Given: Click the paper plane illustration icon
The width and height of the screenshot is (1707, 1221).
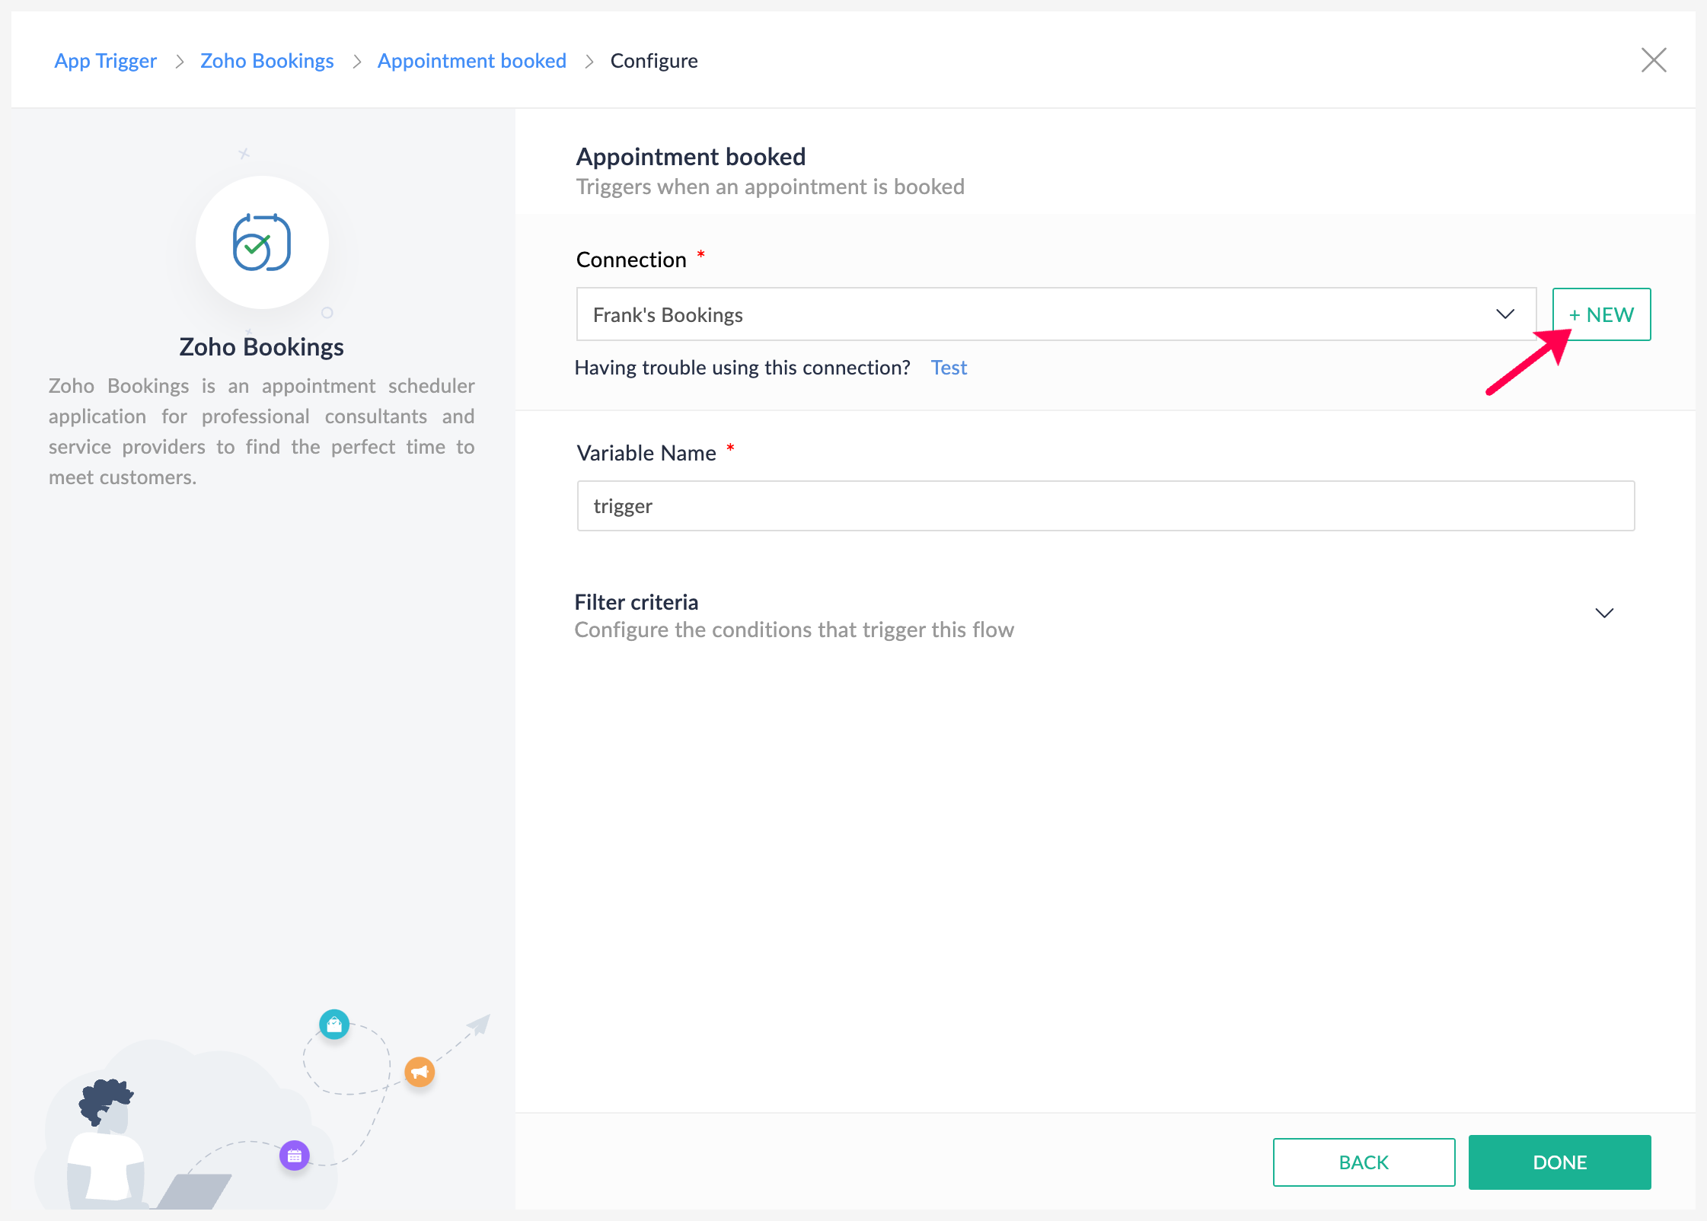Looking at the screenshot, I should tap(479, 1025).
